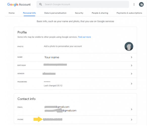Open the People & sharing tab
The height and width of the screenshot is (127, 147).
pos(100,13)
